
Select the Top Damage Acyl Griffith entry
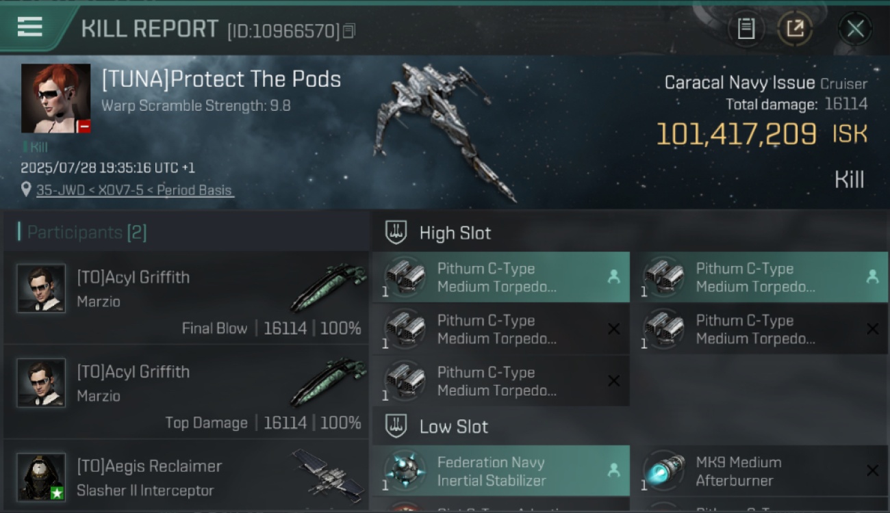click(x=186, y=392)
